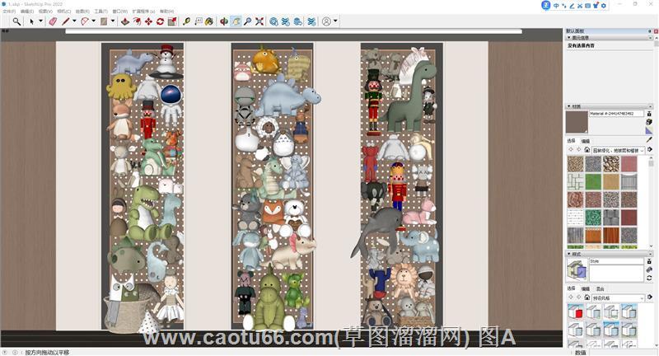Expand the Rectangle tool dropdown arrow
This screenshot has height=356, width=659.
(x=113, y=21)
